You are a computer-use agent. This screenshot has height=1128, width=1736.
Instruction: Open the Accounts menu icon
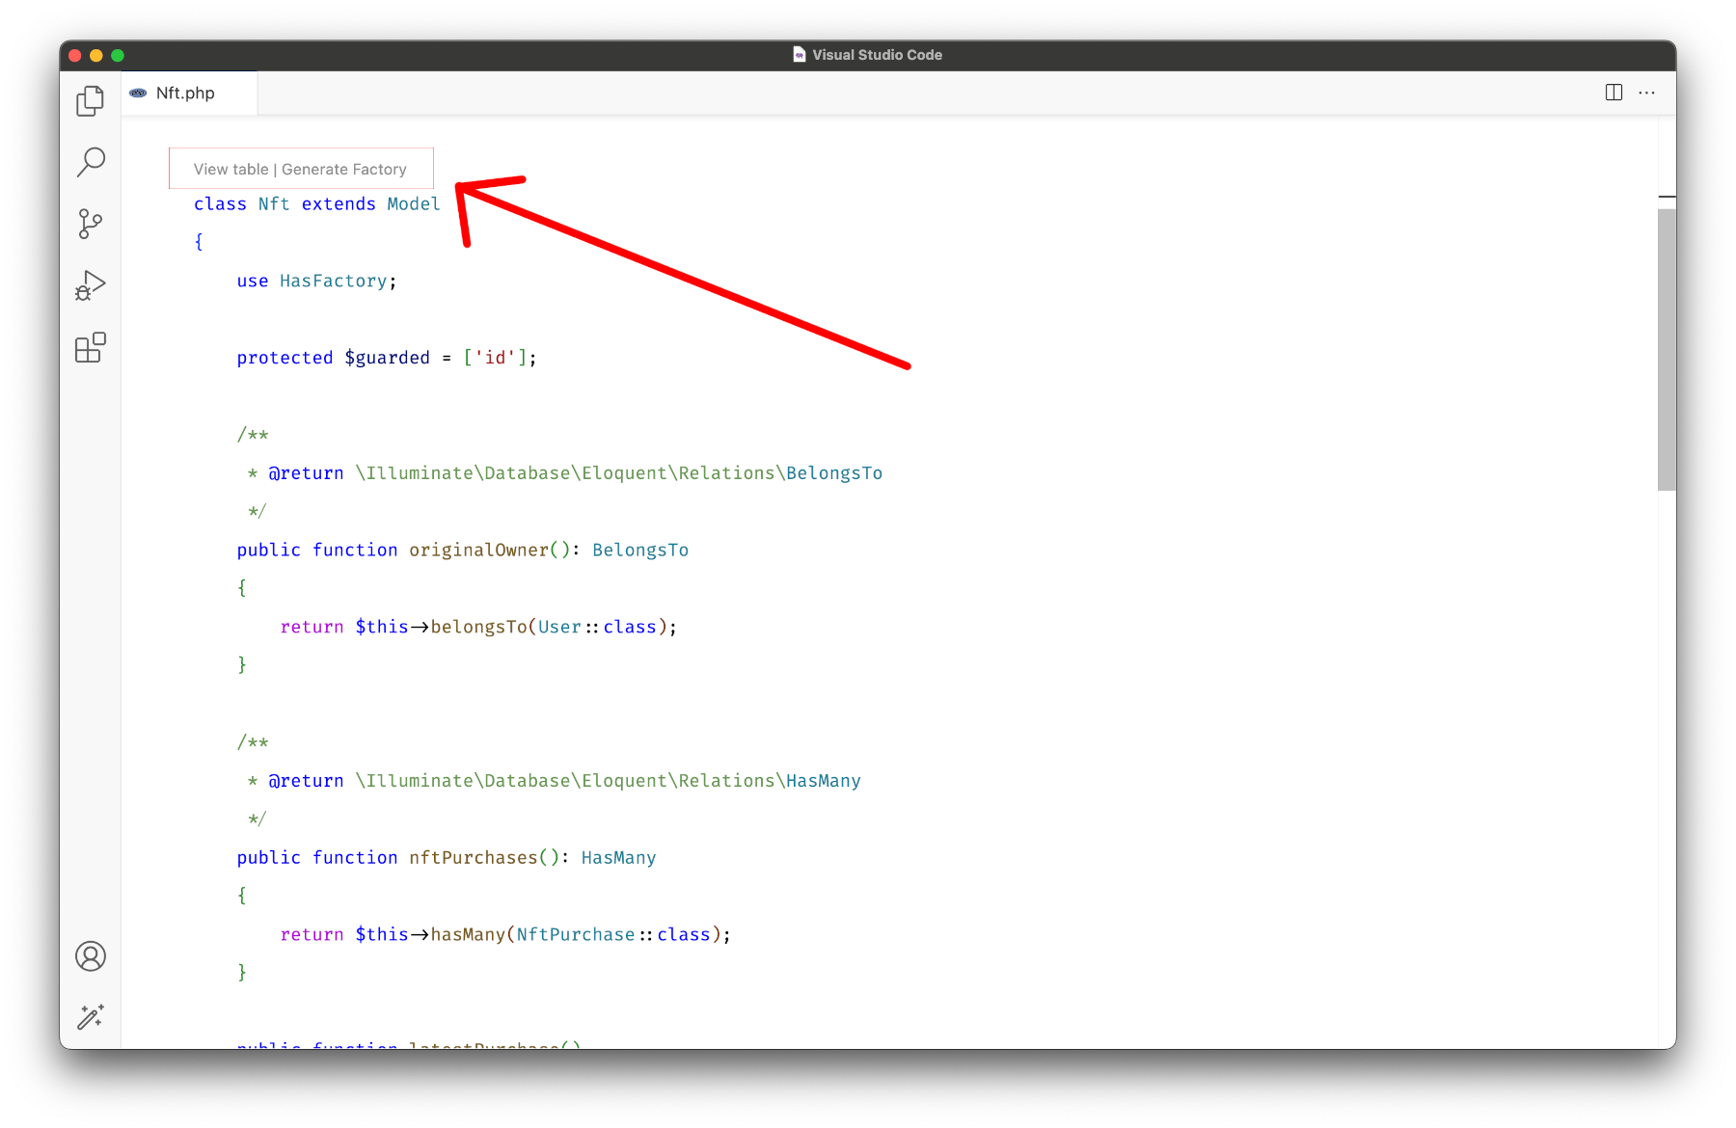[x=91, y=956]
